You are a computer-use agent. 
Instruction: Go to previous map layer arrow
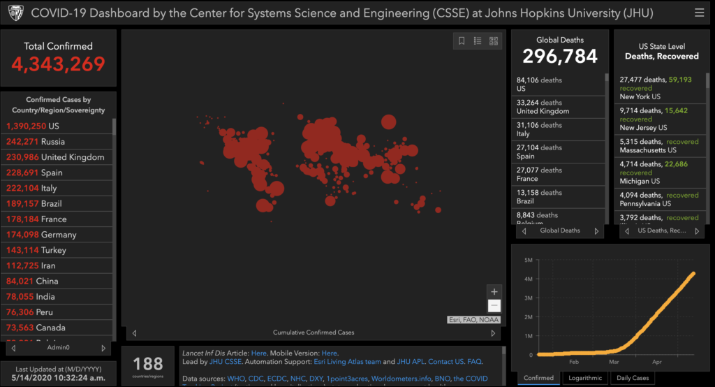coord(134,333)
